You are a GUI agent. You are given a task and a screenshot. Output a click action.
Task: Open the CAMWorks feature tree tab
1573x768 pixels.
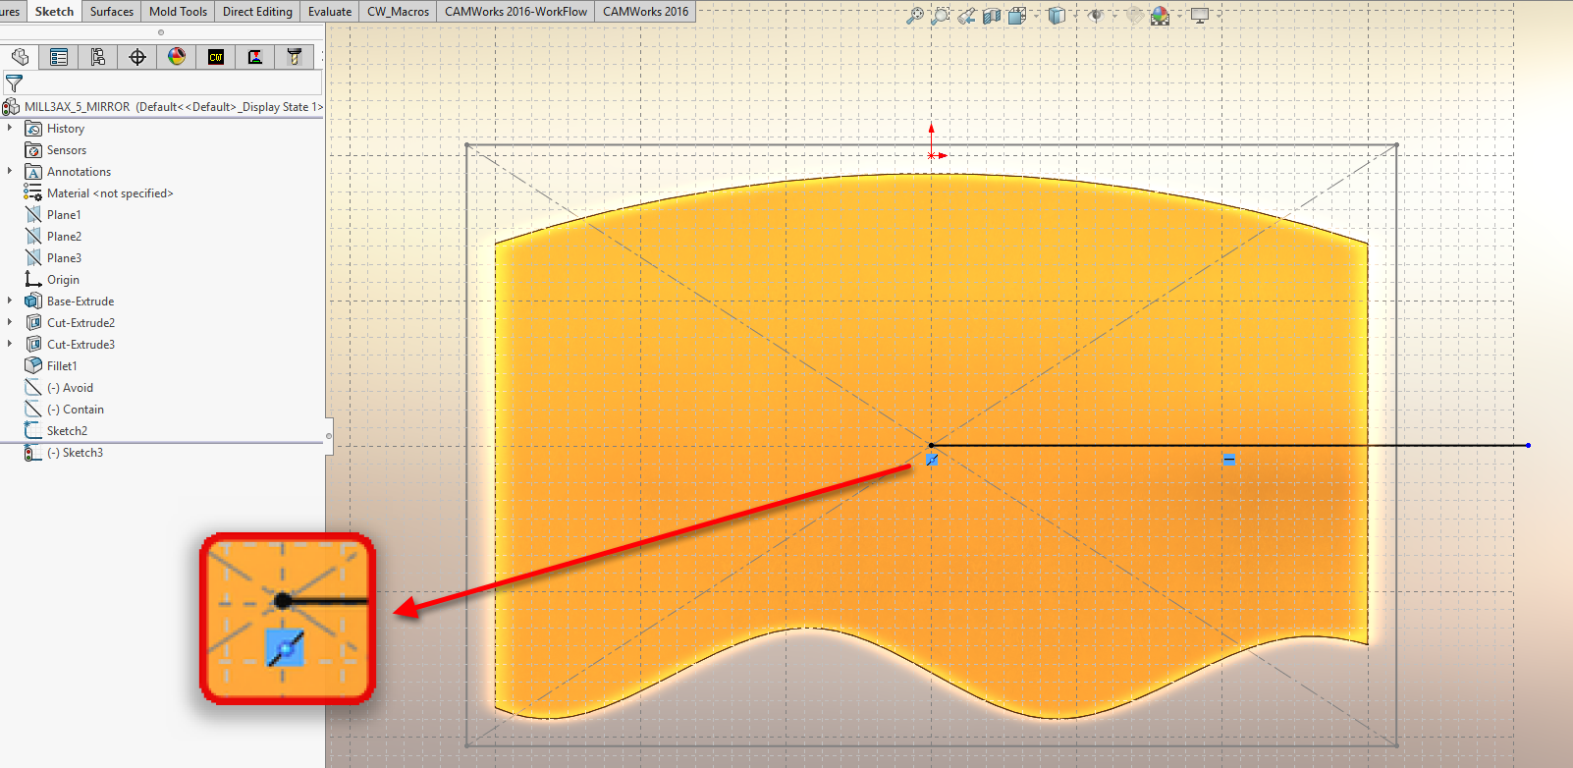pos(216,57)
